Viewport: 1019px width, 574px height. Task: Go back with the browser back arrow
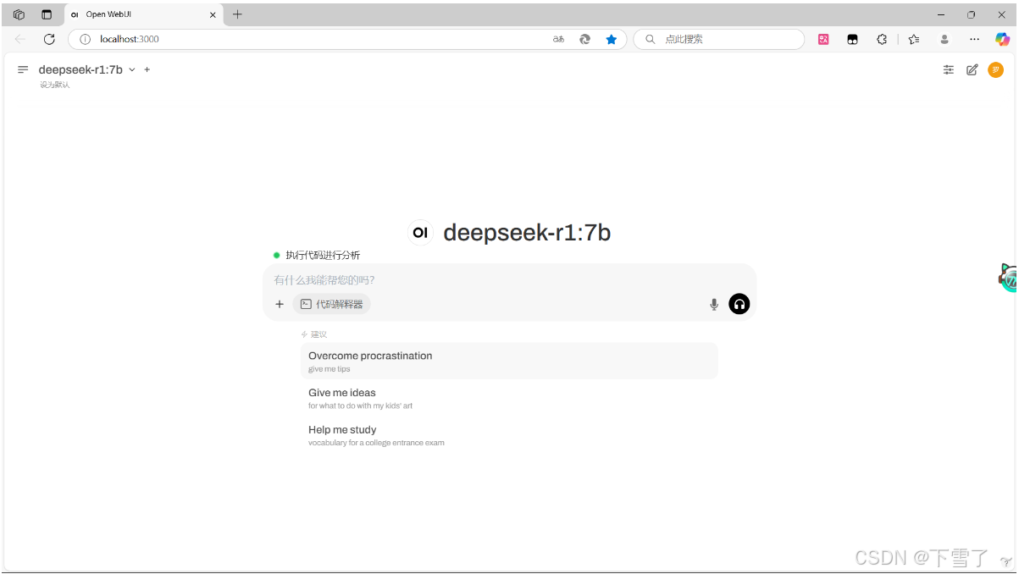[20, 39]
